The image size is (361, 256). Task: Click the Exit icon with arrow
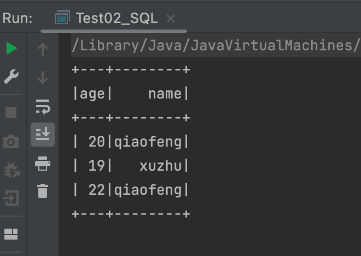tap(11, 197)
